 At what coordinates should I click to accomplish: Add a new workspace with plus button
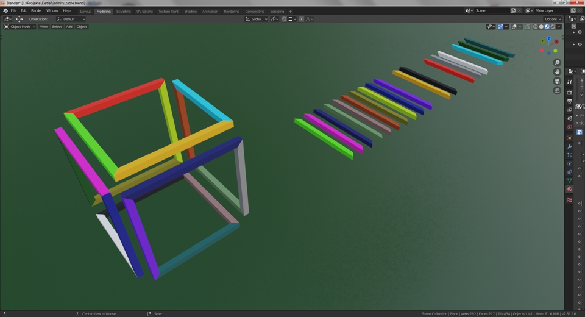coord(290,11)
